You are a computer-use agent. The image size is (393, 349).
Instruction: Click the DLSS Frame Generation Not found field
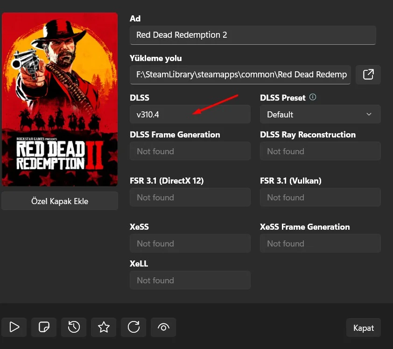(x=190, y=151)
